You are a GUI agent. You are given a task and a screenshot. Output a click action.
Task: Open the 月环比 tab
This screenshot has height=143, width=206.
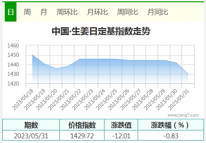pyautogui.click(x=97, y=12)
